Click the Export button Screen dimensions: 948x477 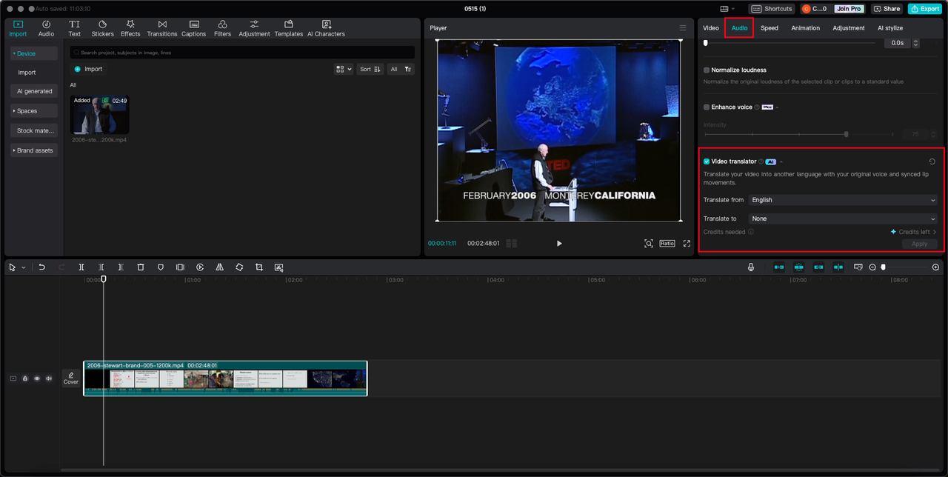(925, 9)
